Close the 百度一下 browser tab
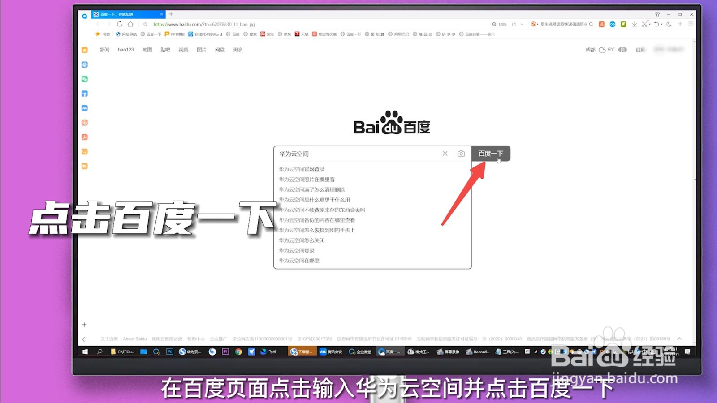Viewport: 717px width, 403px height. (x=161, y=14)
